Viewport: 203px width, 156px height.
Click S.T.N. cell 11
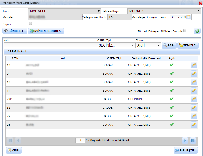tap(15, 91)
